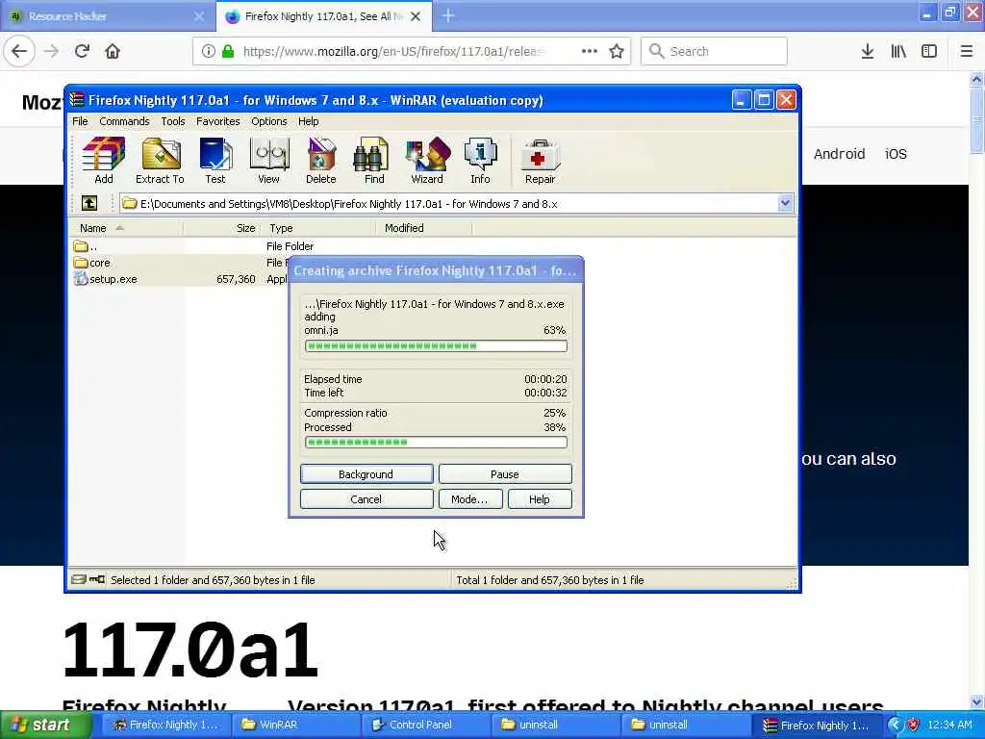Reload the Firefox page
Screen dimensions: 985x739
click(x=83, y=51)
